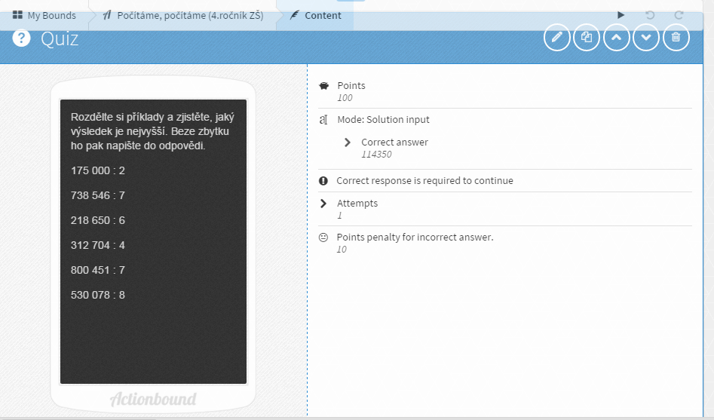Screen dimensions: 714x420
Task: Click the exclamation required-response icon
Action: 323,181
